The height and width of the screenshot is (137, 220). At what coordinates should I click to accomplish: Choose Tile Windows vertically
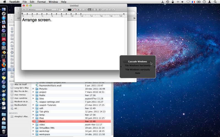(137, 70)
